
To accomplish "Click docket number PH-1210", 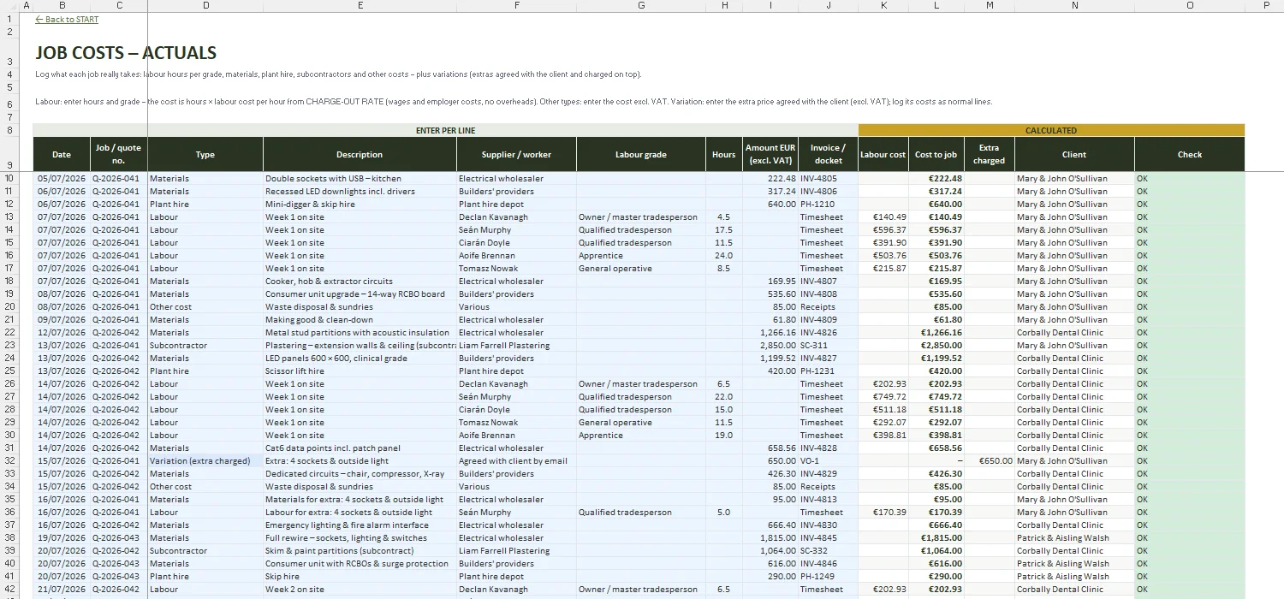I will pos(828,205).
